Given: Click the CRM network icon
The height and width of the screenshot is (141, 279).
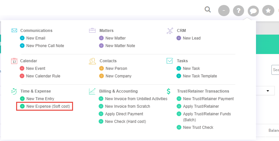Looking at the screenshot, I should tap(170, 31).
